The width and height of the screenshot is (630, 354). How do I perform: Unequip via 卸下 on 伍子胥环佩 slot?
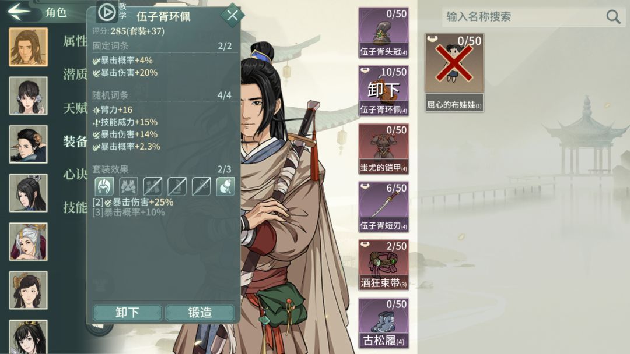click(x=384, y=91)
